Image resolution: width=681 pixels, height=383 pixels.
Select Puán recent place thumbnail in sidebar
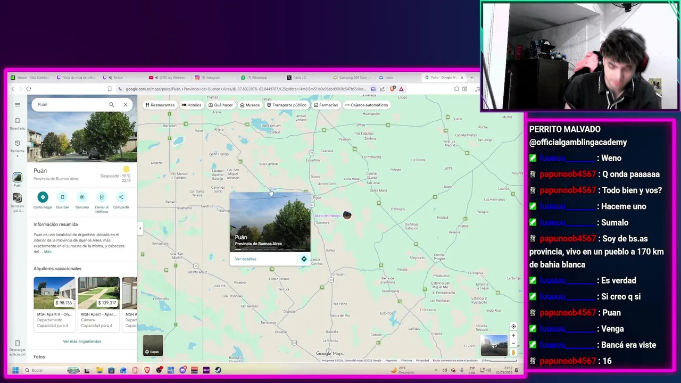17,178
